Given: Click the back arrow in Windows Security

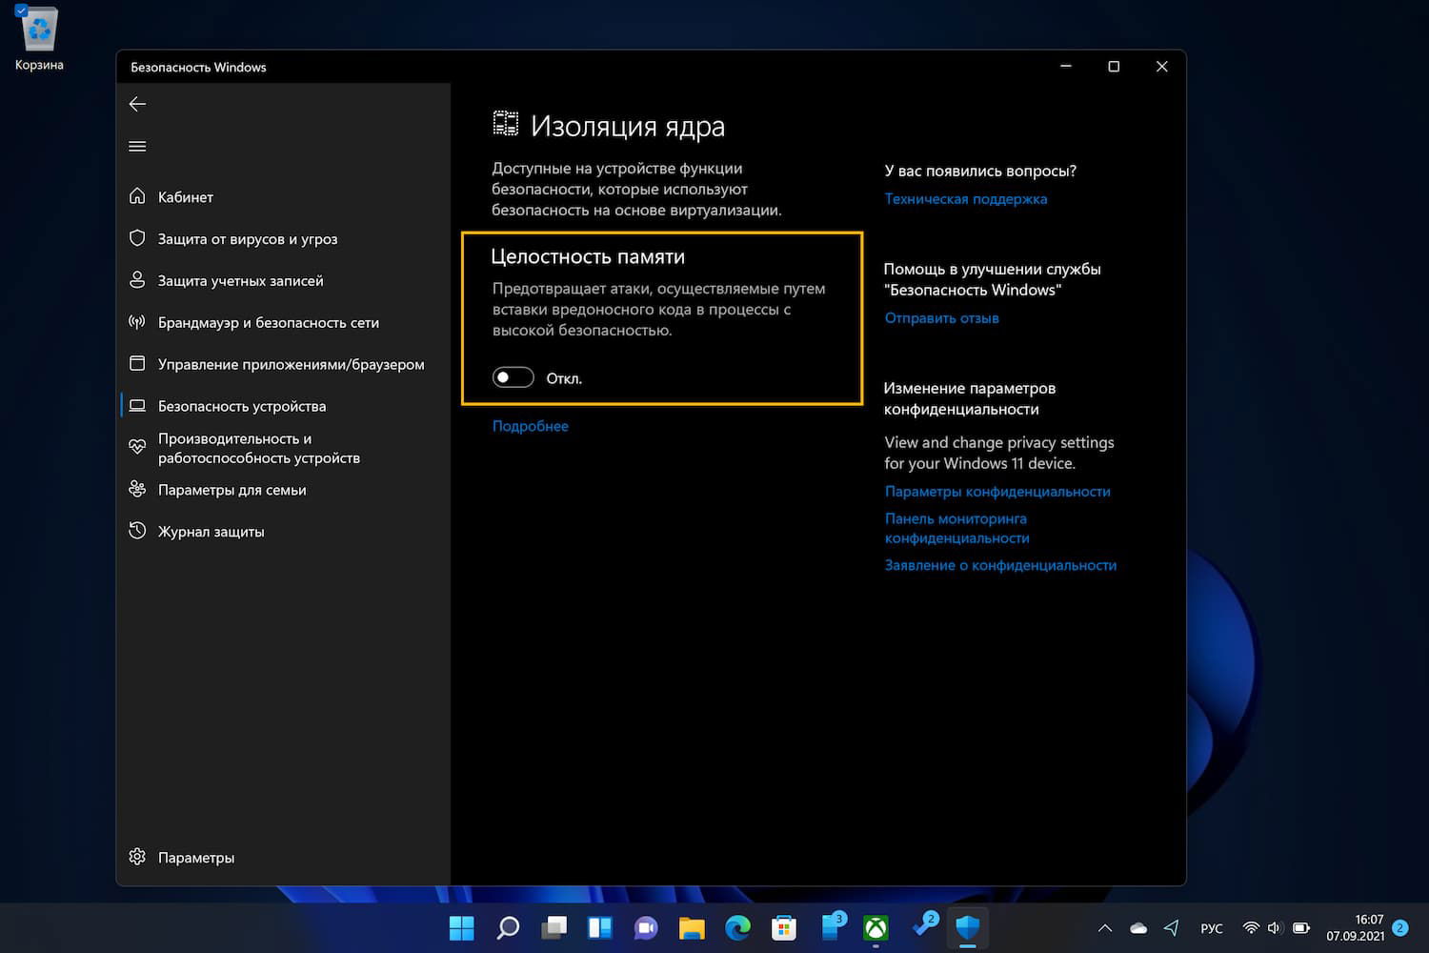Looking at the screenshot, I should [x=137, y=104].
